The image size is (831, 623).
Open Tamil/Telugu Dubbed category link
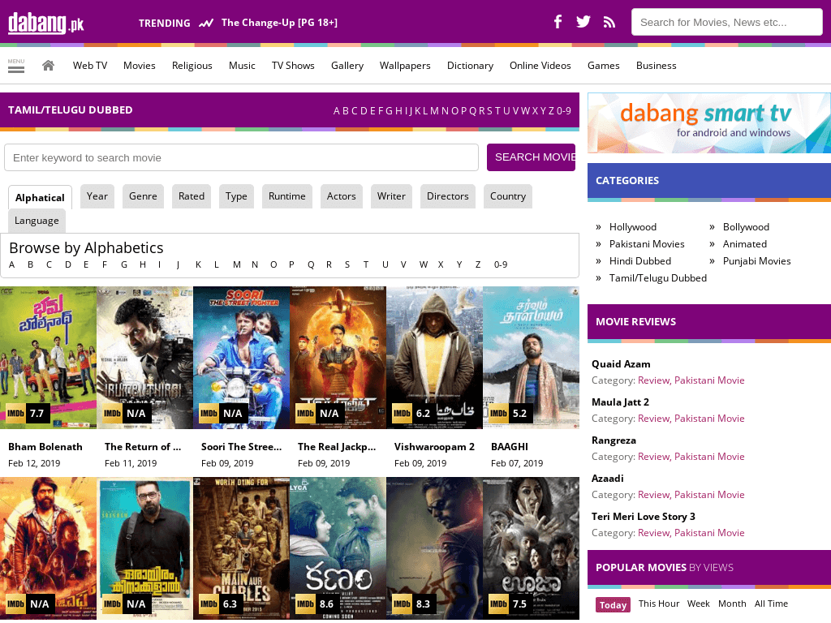657,277
